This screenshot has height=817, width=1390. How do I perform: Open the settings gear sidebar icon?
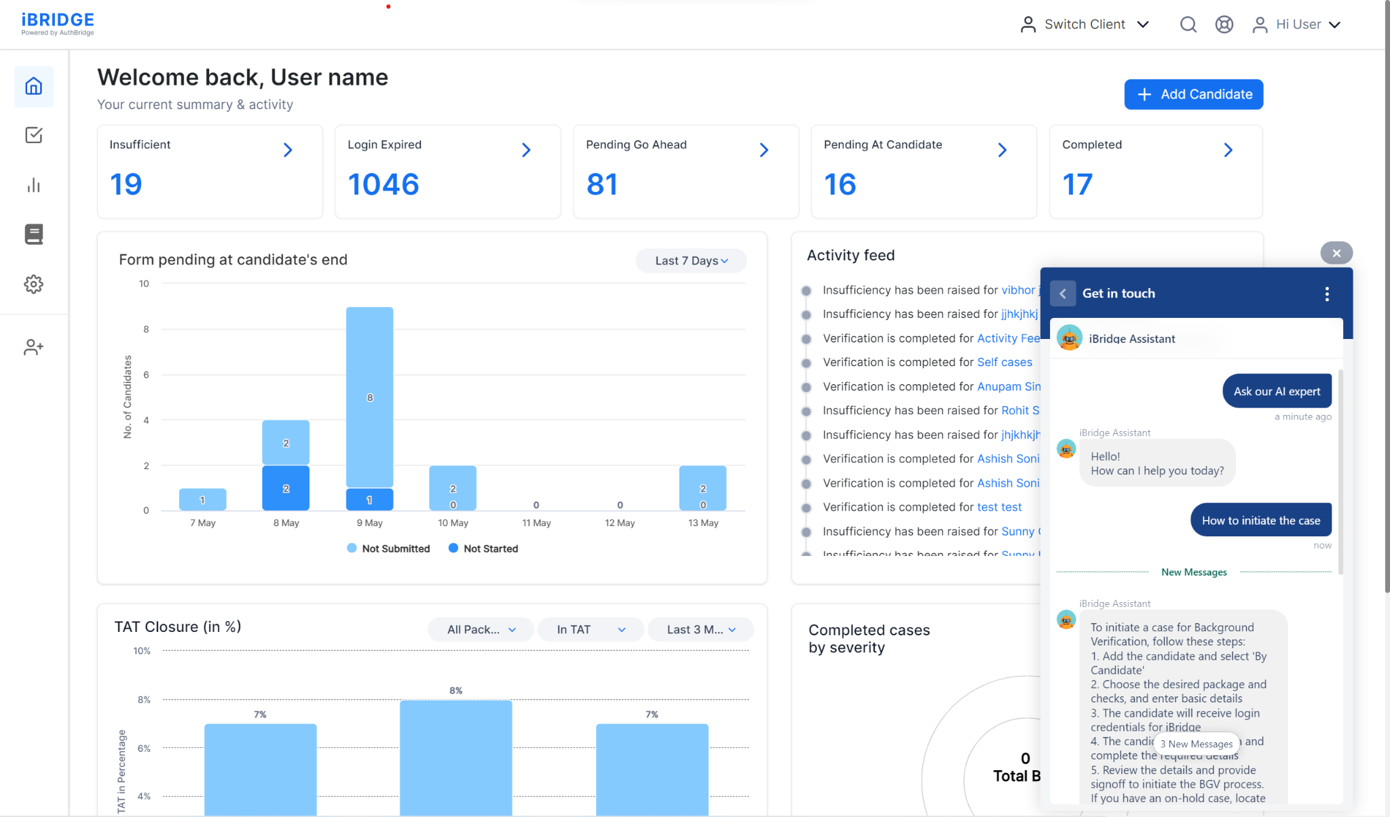[33, 284]
